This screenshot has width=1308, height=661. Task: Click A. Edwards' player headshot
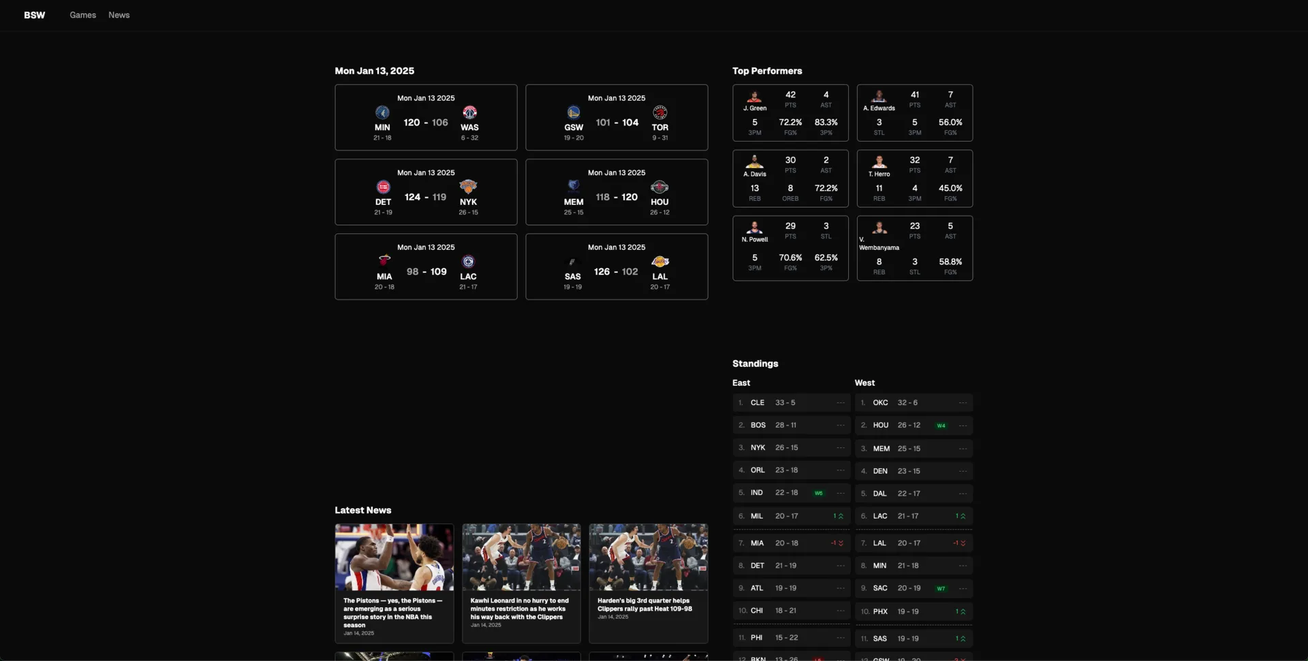[879, 97]
